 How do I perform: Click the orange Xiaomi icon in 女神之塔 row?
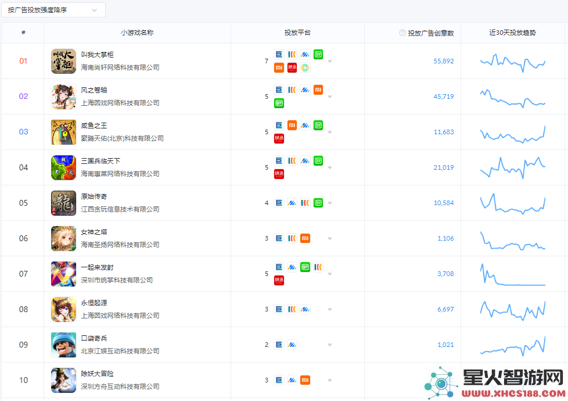coord(305,239)
